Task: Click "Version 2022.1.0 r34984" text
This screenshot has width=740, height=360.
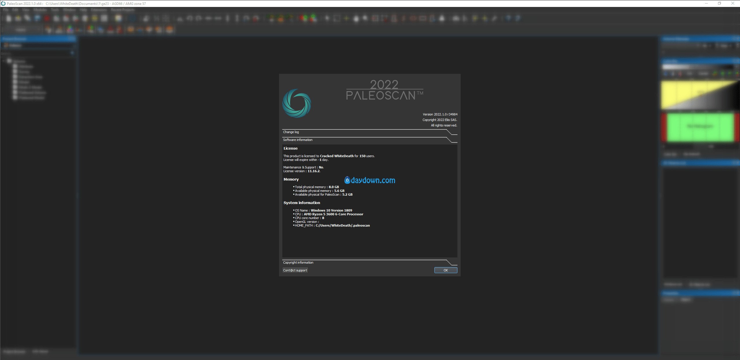Action: (x=440, y=114)
